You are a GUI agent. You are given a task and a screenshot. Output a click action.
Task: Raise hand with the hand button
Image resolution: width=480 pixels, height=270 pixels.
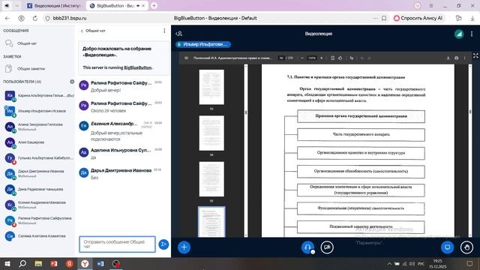(x=466, y=247)
